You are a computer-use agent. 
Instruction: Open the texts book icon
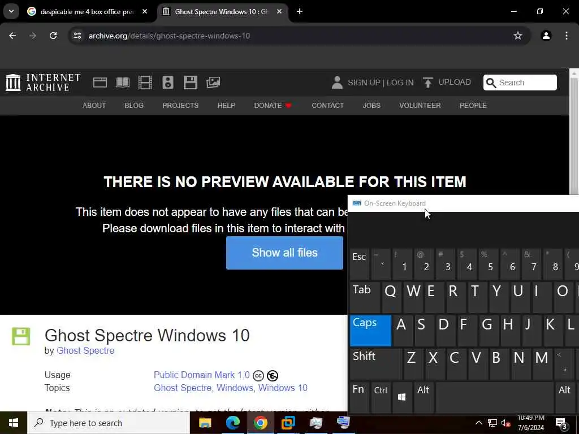point(123,83)
